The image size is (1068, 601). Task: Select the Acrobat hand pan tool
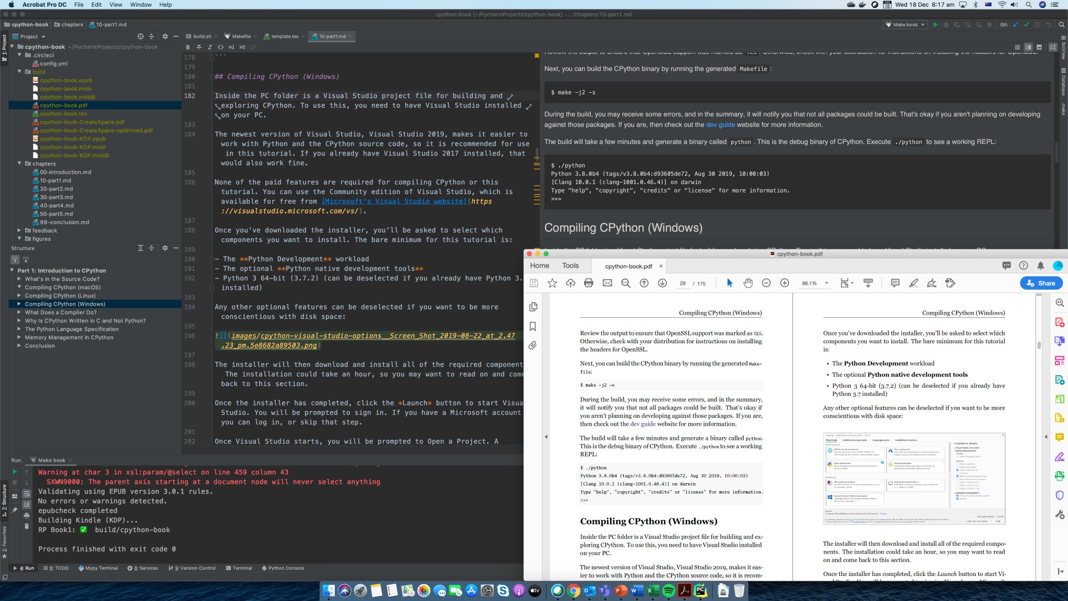pos(748,283)
